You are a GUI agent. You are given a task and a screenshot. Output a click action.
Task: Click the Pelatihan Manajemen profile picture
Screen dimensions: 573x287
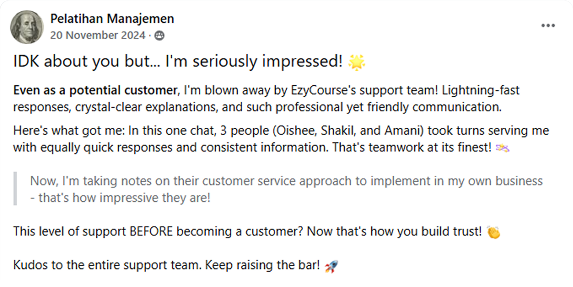click(27, 27)
